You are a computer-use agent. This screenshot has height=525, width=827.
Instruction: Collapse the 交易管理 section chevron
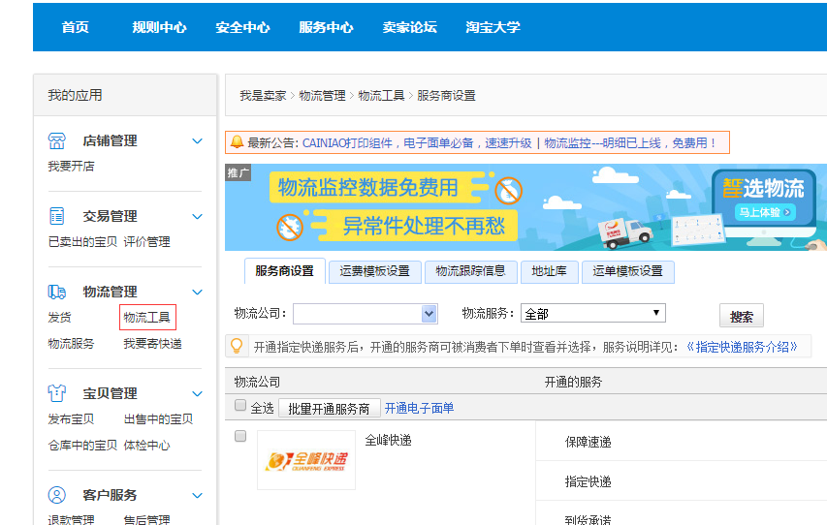point(197,217)
